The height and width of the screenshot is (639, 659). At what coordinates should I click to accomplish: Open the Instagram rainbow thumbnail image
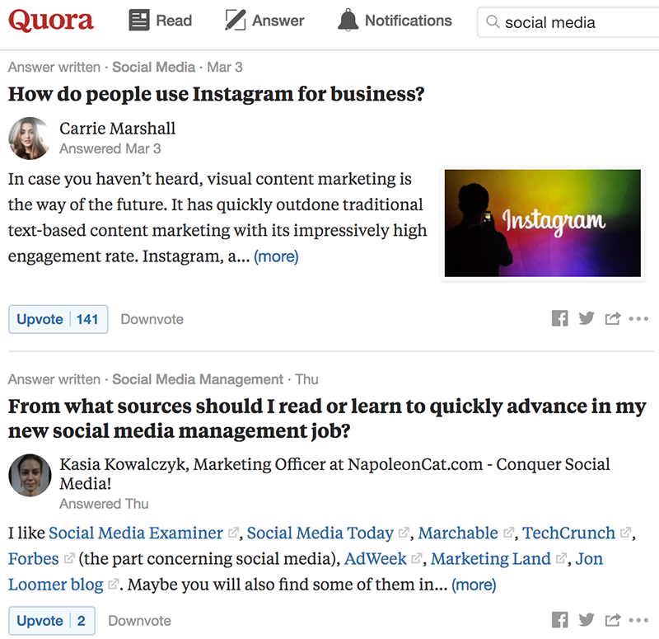click(542, 223)
